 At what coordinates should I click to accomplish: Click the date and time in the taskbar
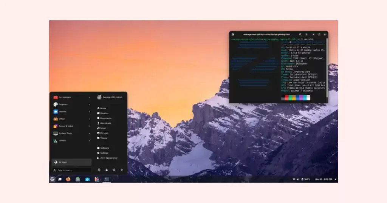tap(324, 179)
